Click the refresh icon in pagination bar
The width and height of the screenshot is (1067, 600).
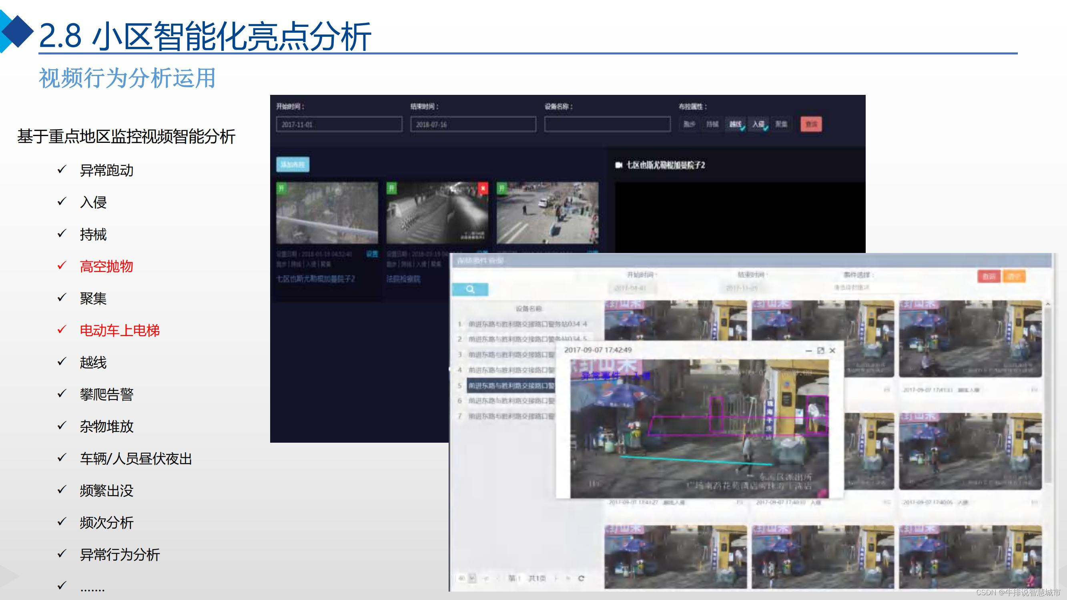(x=581, y=578)
